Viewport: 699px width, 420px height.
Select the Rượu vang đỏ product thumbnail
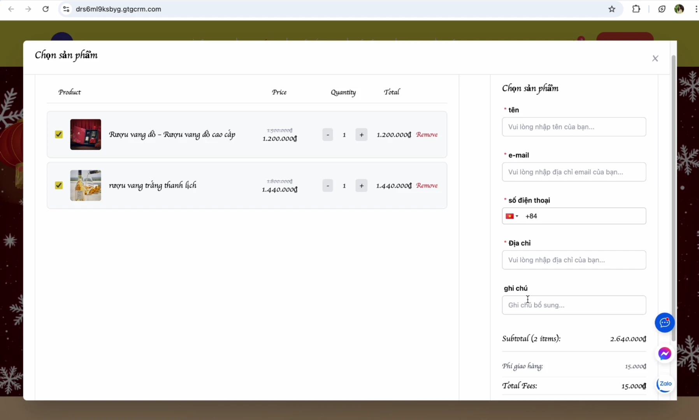85,134
